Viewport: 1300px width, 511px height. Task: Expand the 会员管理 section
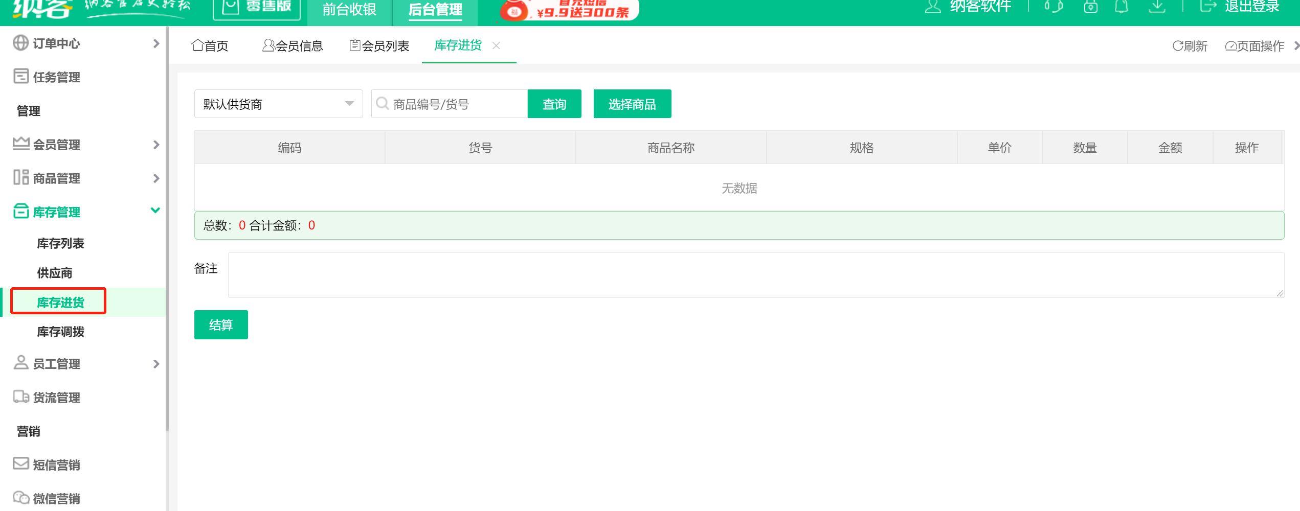click(x=156, y=145)
